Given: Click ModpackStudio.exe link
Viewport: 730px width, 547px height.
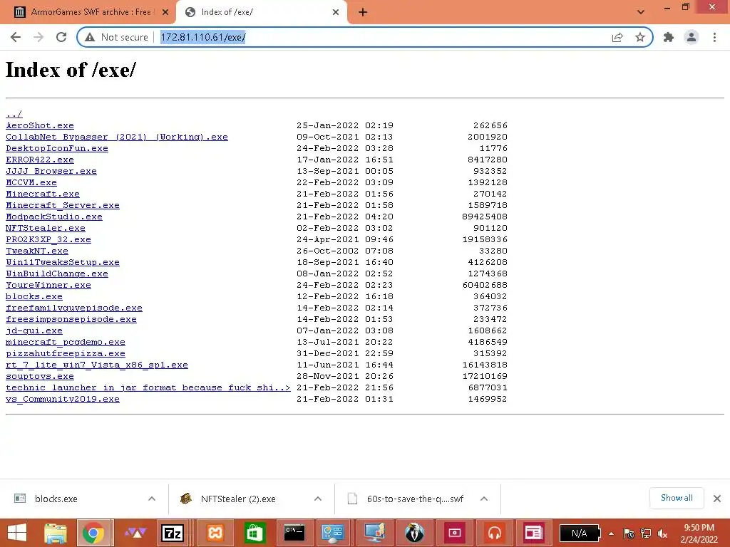Looking at the screenshot, I should coord(54,217).
